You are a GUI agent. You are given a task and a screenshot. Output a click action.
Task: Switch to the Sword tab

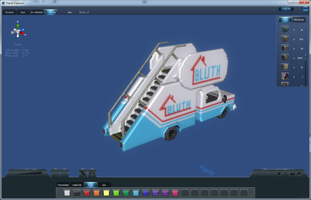pyautogui.click(x=9, y=12)
